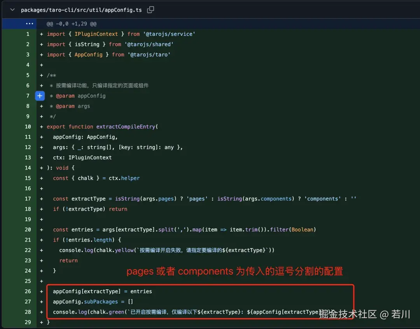Click the plus marker next to line 20

(x=41, y=229)
